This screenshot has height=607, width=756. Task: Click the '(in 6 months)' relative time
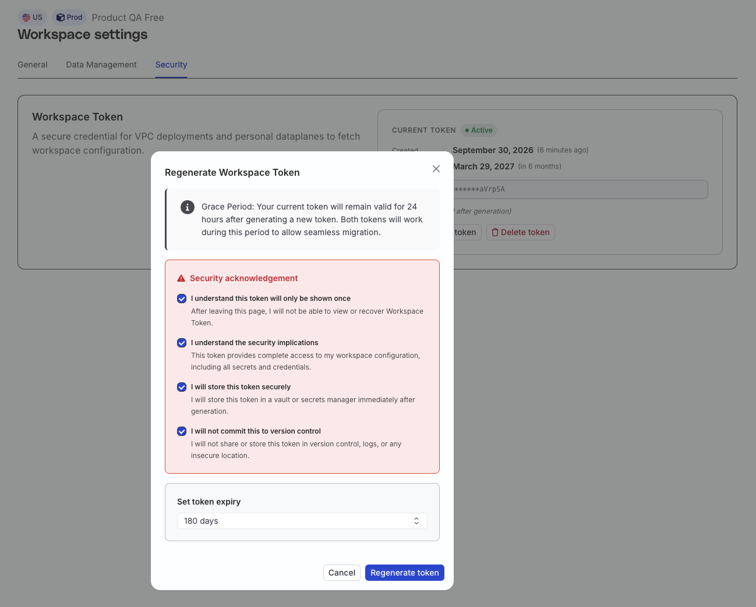tap(540, 166)
